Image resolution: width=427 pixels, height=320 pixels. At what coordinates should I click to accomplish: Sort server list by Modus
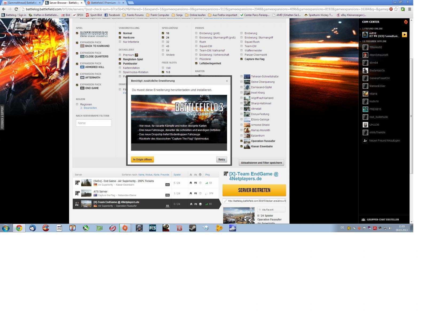149,175
